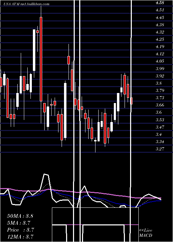This screenshot has height=242, width=173.
Task: Click the 3.92 price axis label
Action: 160,76
